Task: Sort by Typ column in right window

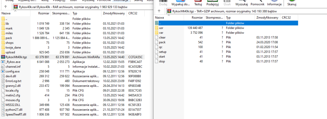Action: point(240,18)
